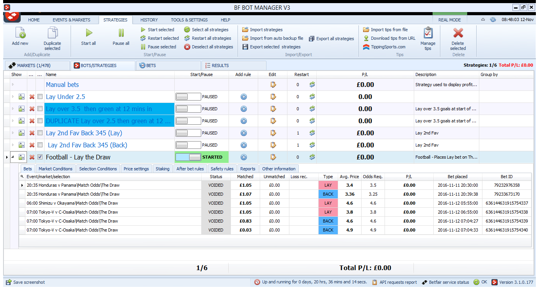Toggle start switch for Lay Under 2.5
This screenshot has width=539, height=290.
click(188, 97)
